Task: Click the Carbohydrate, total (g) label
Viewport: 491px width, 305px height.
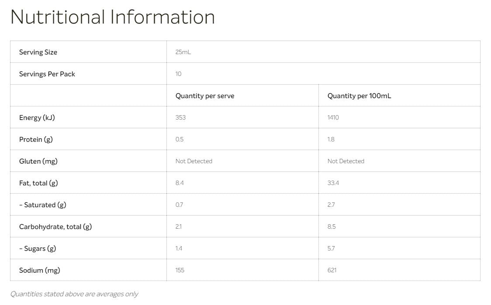Action: pos(55,226)
